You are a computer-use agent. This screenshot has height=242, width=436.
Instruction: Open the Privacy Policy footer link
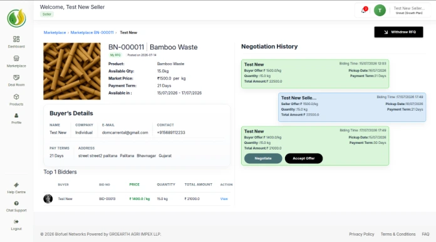click(x=361, y=234)
